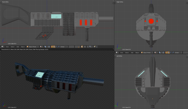Click the OpenGL render image icon in front view header
188x109 pixels.
tap(95, 47)
